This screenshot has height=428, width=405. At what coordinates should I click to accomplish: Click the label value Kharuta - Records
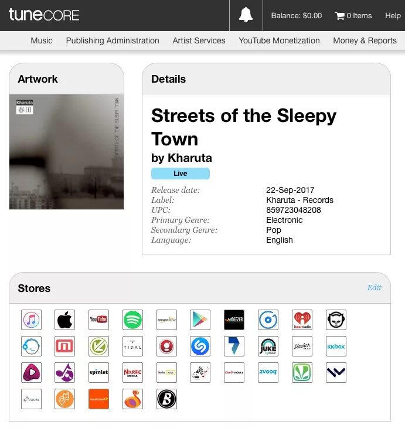click(300, 200)
